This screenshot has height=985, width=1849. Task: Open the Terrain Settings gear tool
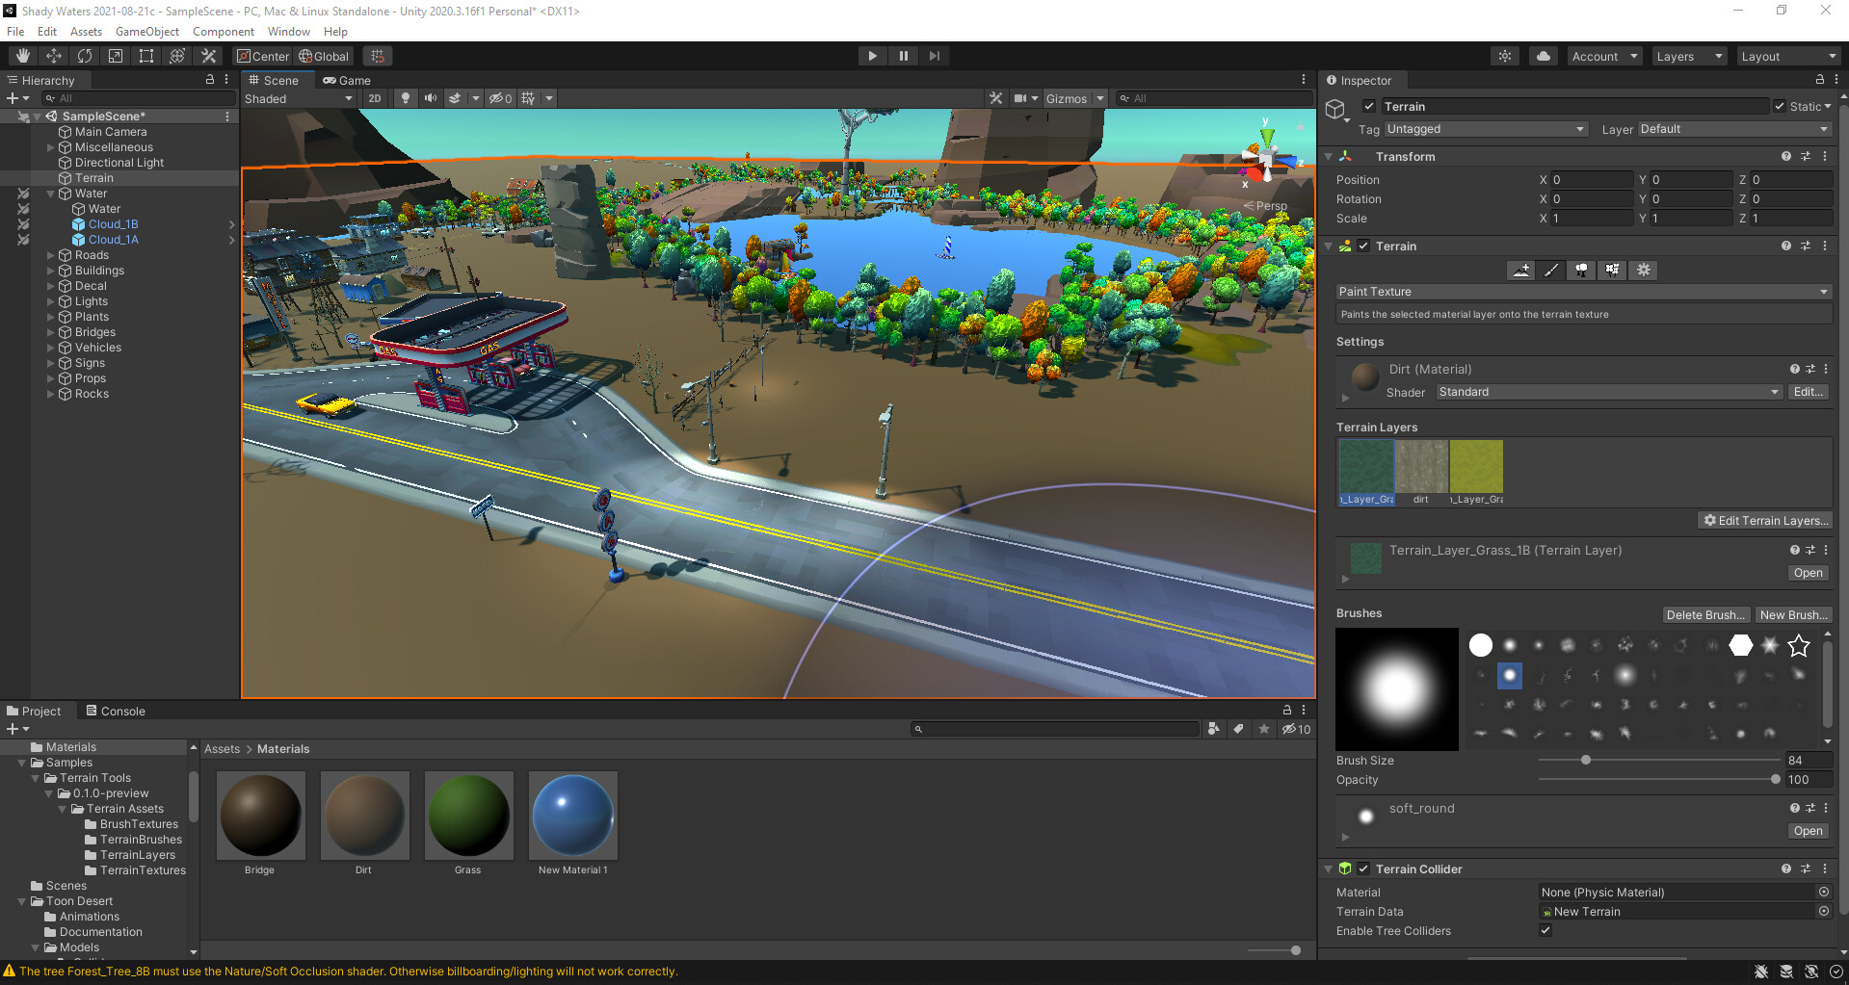click(1643, 271)
